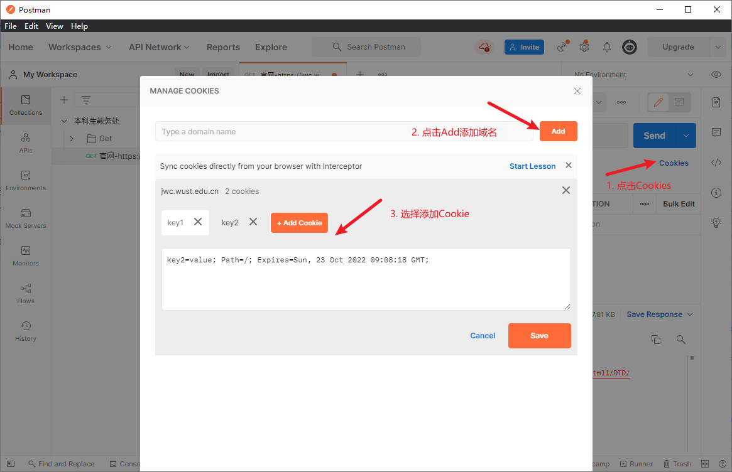Remove the key2 cookie
Image resolution: width=732 pixels, height=472 pixels.
tap(253, 222)
